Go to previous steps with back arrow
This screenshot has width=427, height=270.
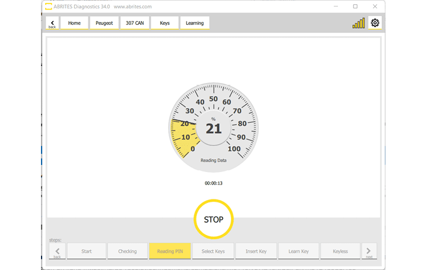57,252
